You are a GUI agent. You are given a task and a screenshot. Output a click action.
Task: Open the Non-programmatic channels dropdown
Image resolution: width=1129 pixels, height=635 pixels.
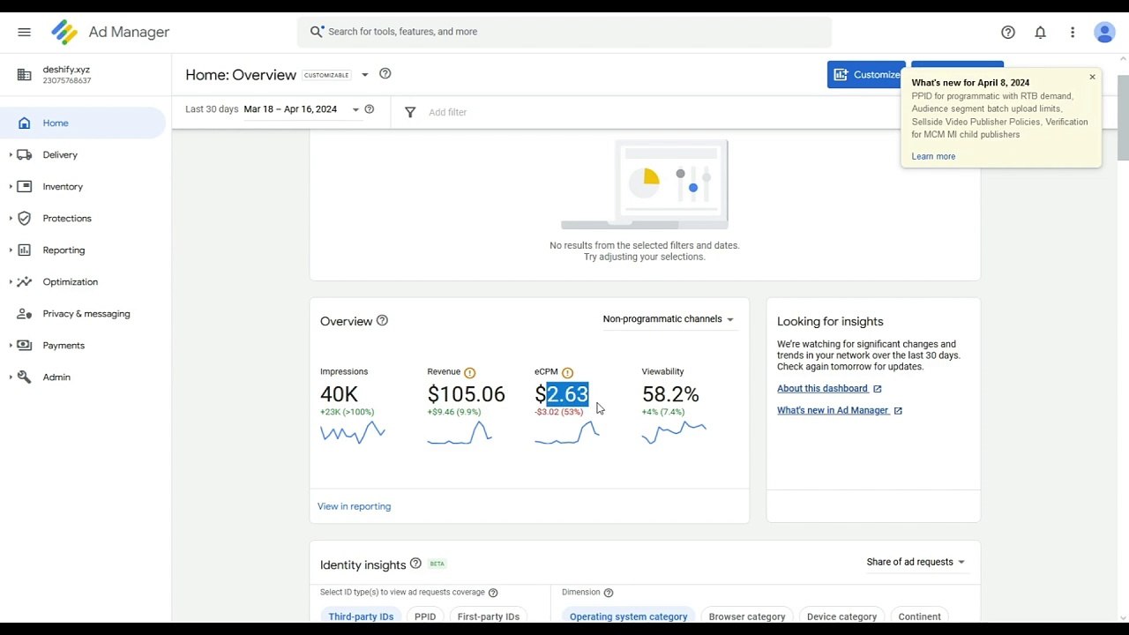pyautogui.click(x=669, y=319)
